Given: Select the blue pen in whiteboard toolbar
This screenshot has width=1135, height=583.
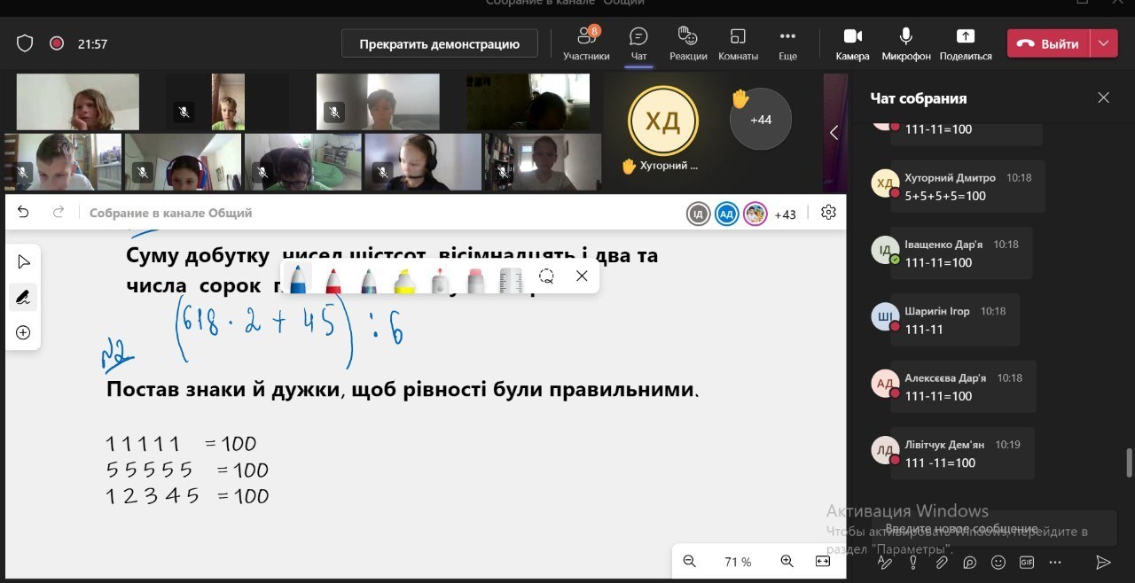Looking at the screenshot, I should pos(299,279).
